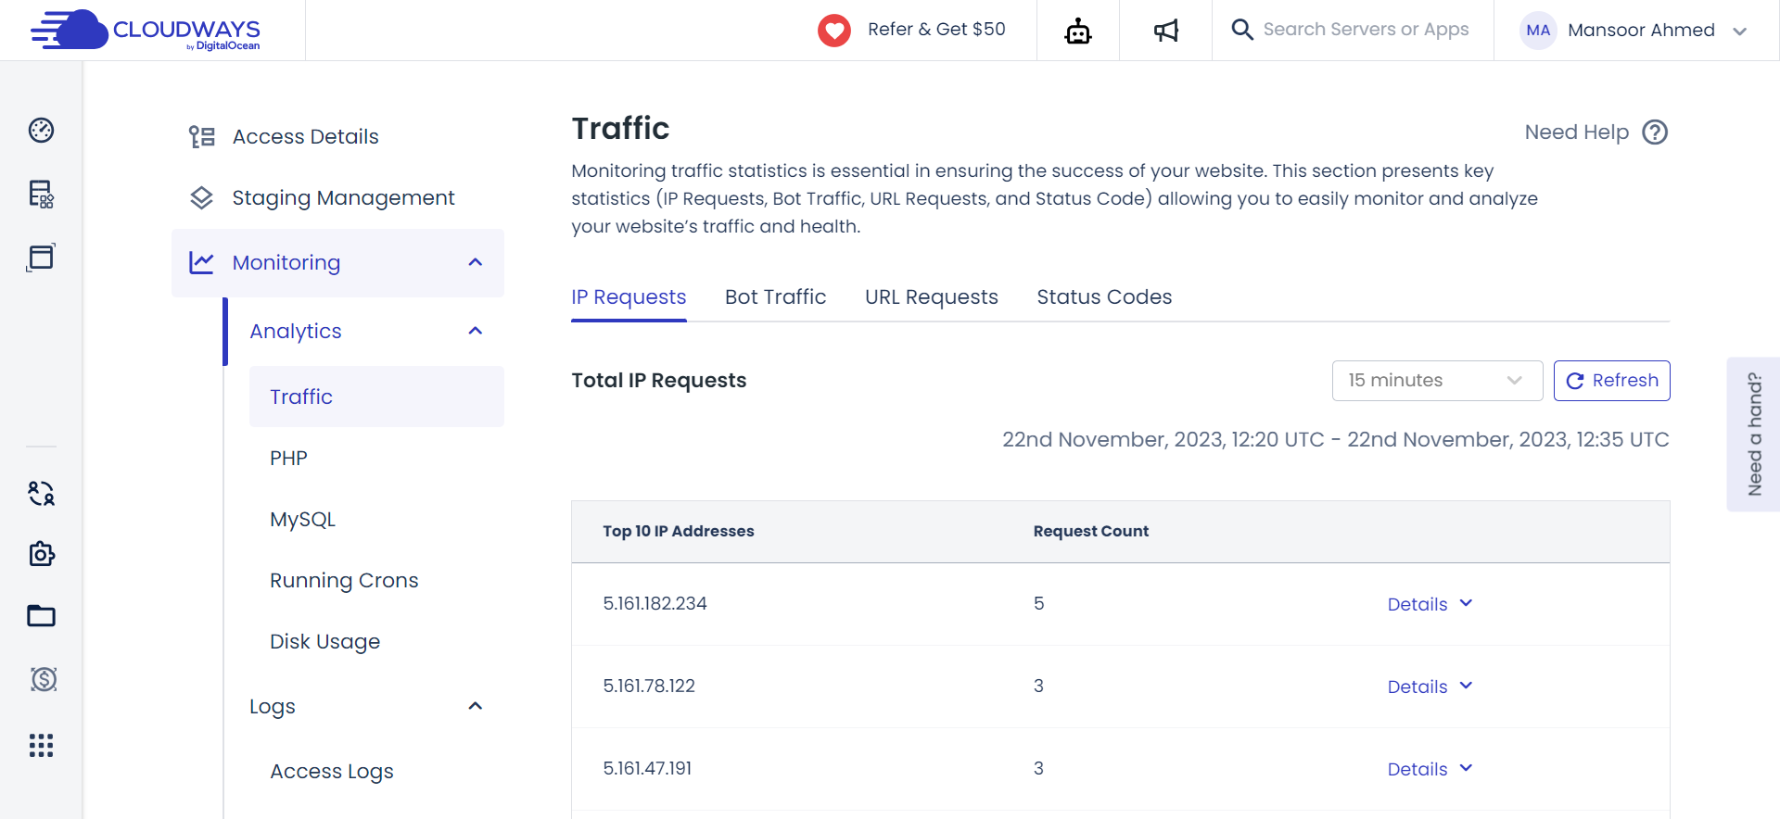Open the Cloudways logo home link
The width and height of the screenshot is (1780, 819).
tap(146, 31)
